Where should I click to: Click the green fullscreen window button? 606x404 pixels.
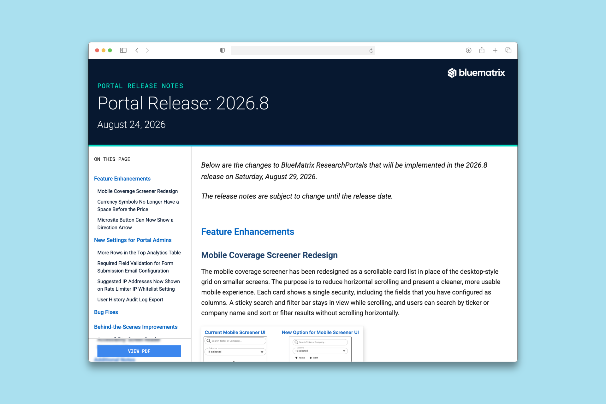point(110,50)
